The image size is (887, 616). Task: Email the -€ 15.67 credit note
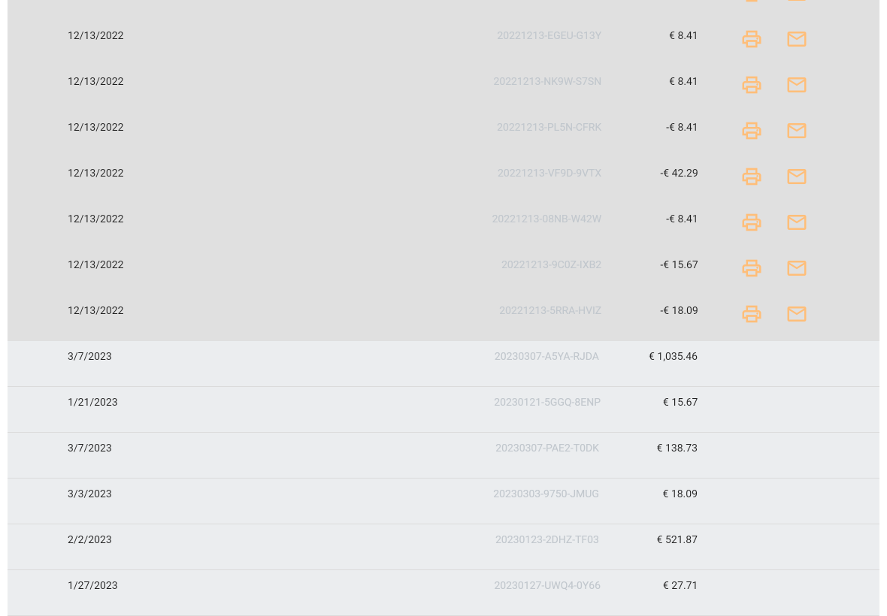[x=797, y=268]
